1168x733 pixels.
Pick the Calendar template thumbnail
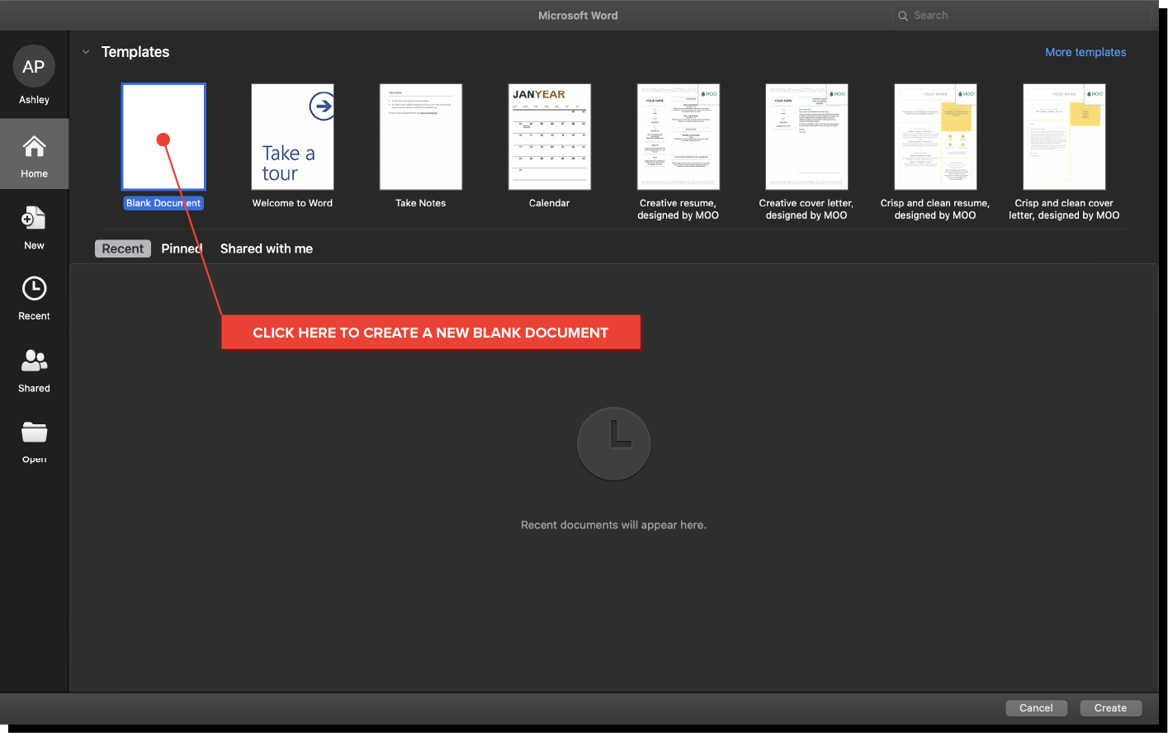[x=550, y=137]
